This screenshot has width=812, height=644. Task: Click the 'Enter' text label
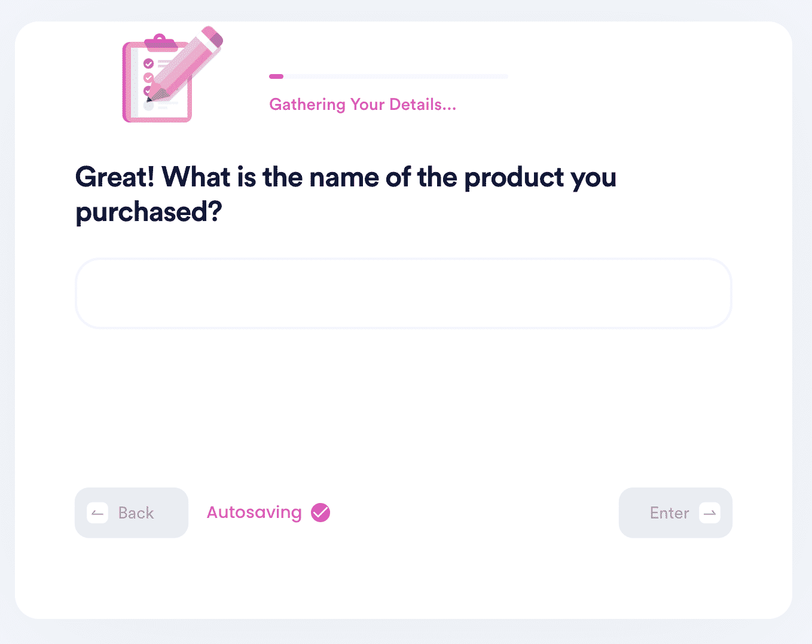pyautogui.click(x=670, y=513)
